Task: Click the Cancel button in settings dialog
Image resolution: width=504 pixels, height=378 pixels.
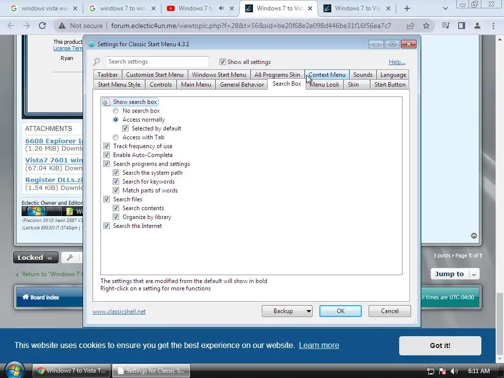Action: [390, 311]
